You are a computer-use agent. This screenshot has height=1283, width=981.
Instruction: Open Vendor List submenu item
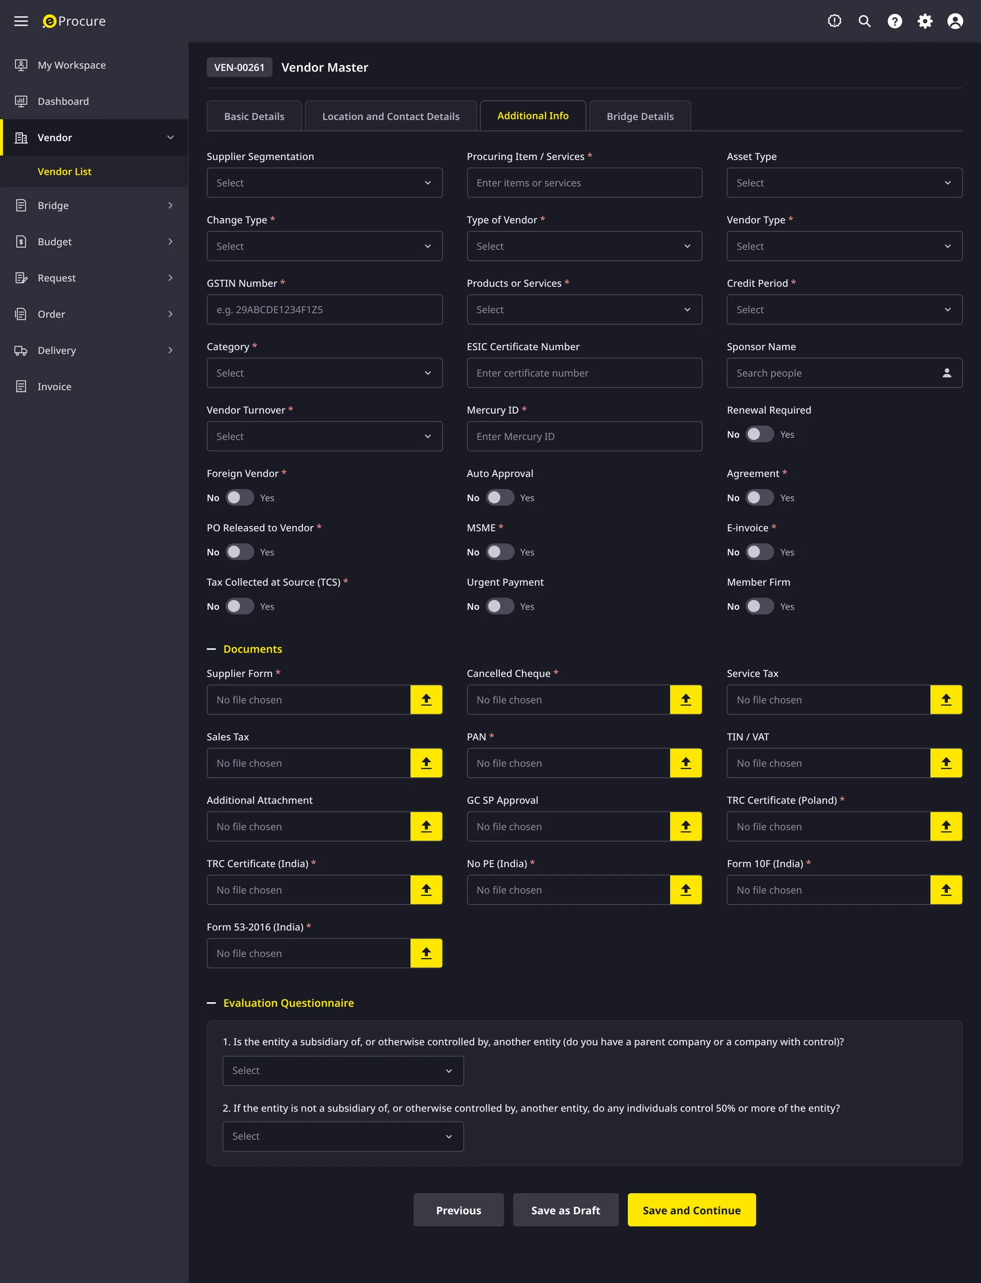click(64, 172)
